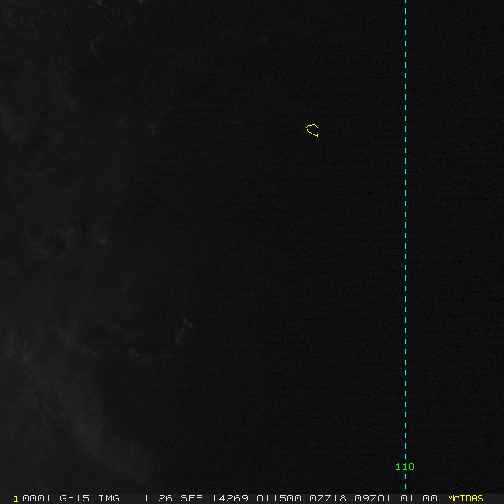The image size is (504, 504).
Task: Click the yellow frame number 1
Action: [x=16, y=499]
